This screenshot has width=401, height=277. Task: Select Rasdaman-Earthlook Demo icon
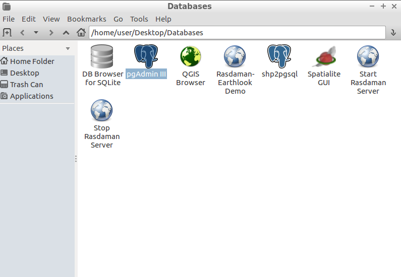point(235,56)
